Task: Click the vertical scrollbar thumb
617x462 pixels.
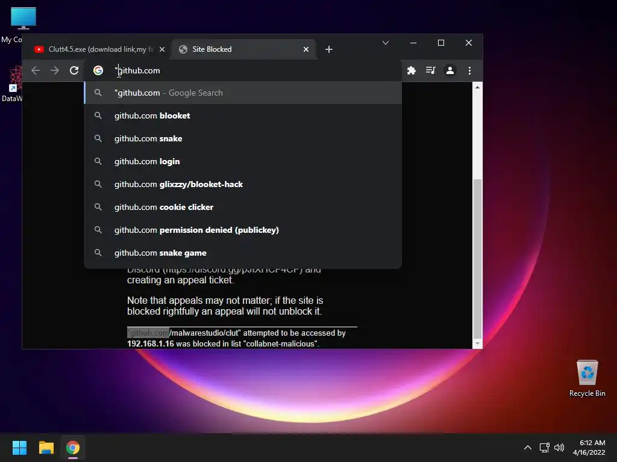Action: click(x=477, y=257)
